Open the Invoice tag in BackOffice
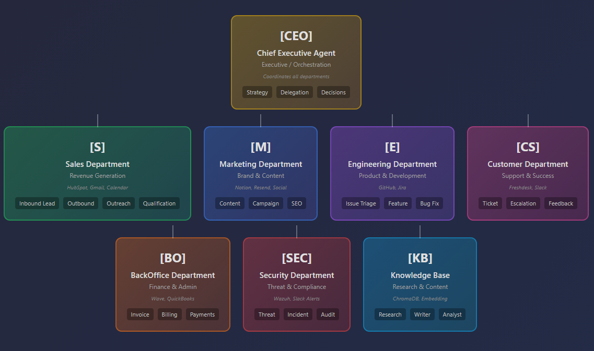The height and width of the screenshot is (351, 594). (x=140, y=314)
